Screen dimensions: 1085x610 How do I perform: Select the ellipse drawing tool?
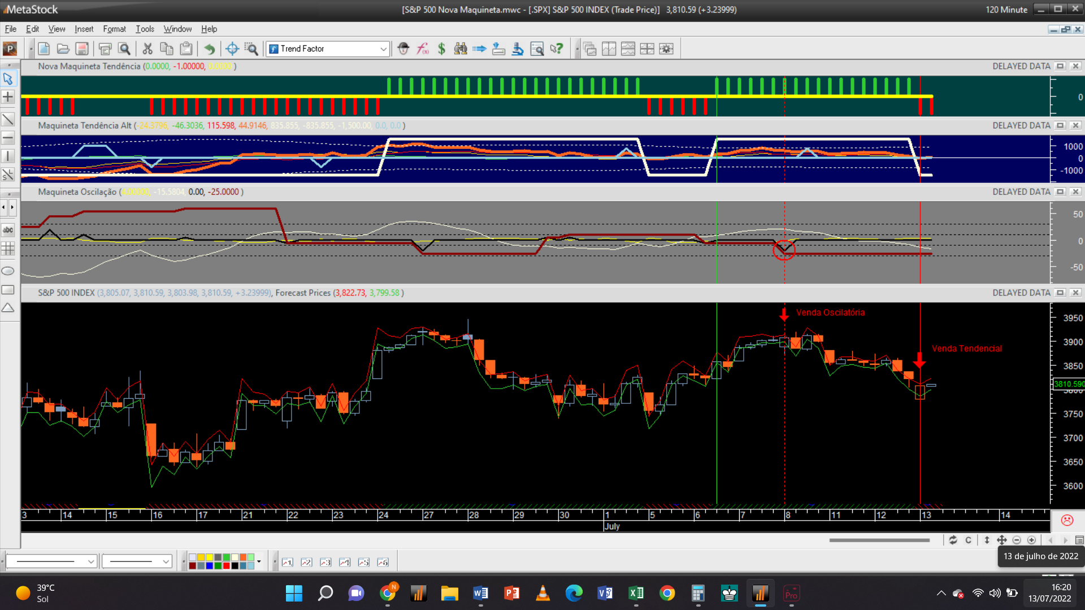click(8, 271)
